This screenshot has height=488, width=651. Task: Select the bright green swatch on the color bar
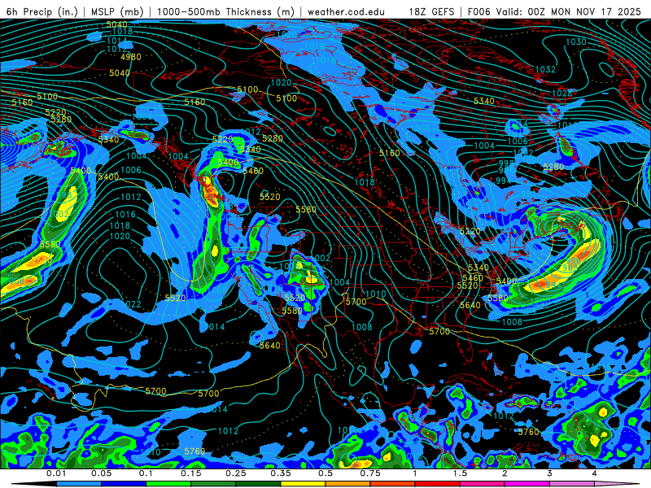click(x=168, y=484)
